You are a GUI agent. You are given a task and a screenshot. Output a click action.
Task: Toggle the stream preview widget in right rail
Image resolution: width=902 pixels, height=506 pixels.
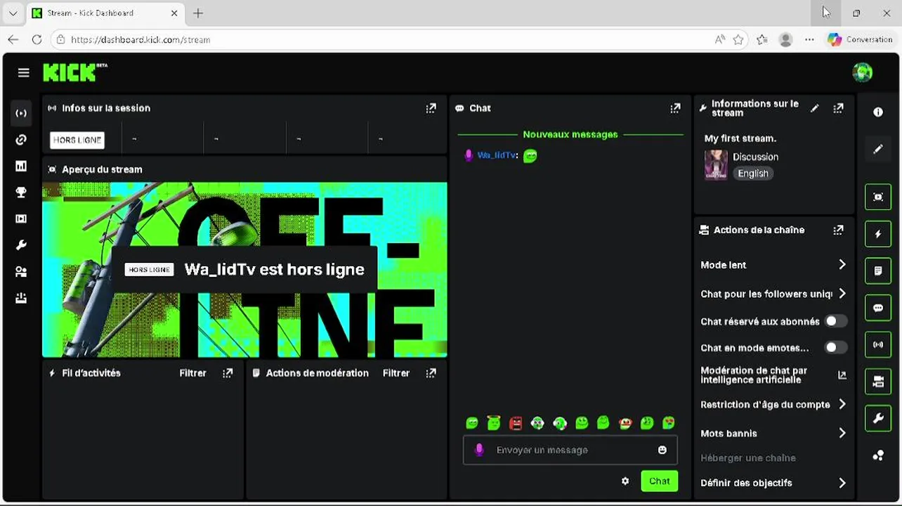(x=878, y=197)
